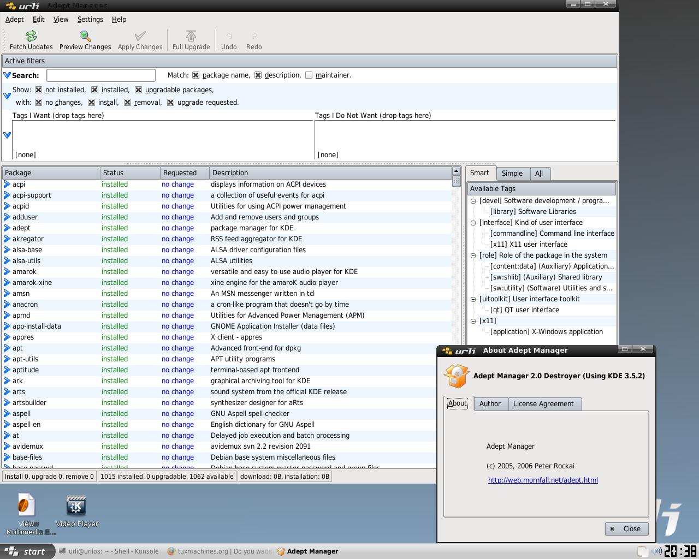Uncheck the upgradable packages checkbox
The height and width of the screenshot is (559, 699).
coord(139,90)
